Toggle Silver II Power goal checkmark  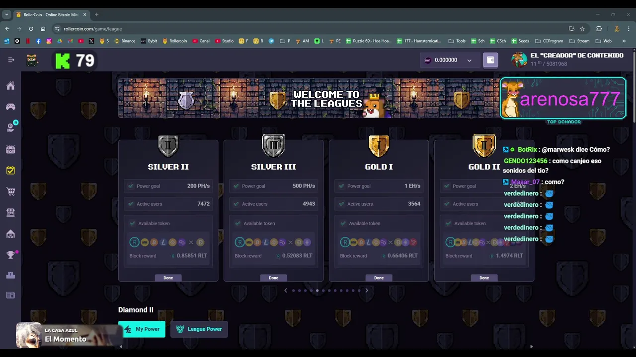pos(131,186)
